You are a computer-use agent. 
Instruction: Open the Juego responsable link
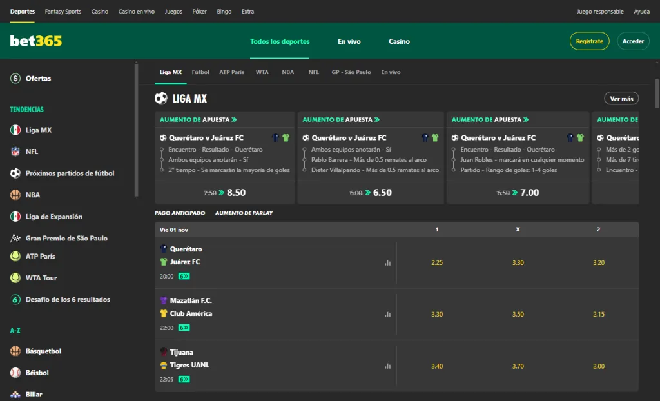coord(600,11)
